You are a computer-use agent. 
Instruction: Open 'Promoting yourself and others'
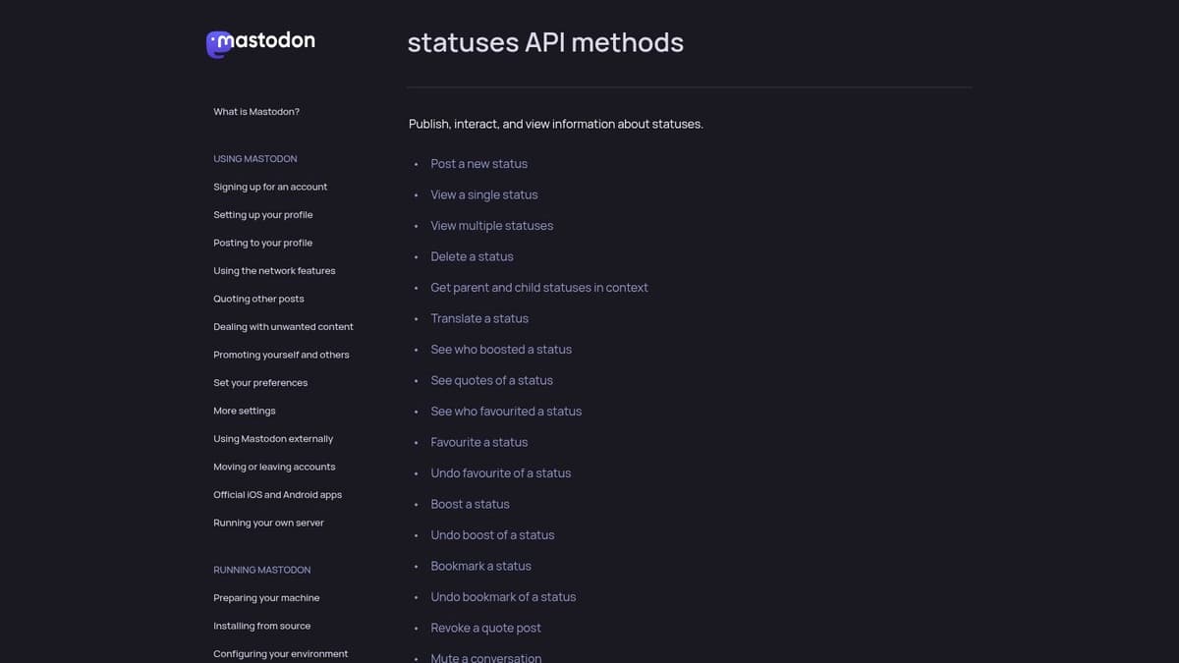coord(281,355)
